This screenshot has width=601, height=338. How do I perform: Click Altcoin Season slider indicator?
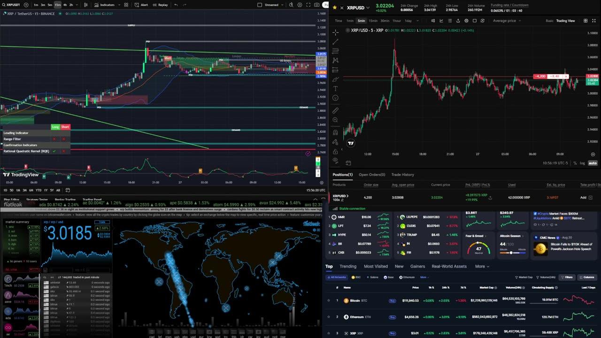pyautogui.click(x=511, y=253)
